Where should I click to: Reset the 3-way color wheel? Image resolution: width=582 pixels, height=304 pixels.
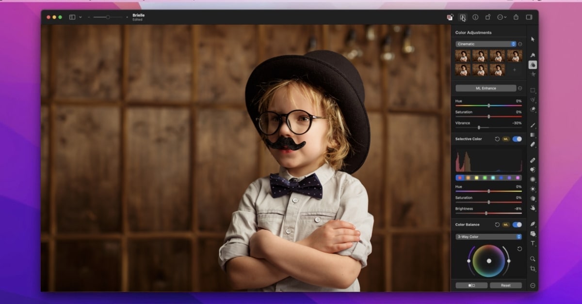click(519, 249)
